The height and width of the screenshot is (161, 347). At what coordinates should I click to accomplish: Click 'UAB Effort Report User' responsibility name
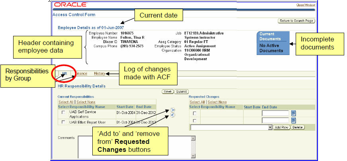(x=88, y=122)
